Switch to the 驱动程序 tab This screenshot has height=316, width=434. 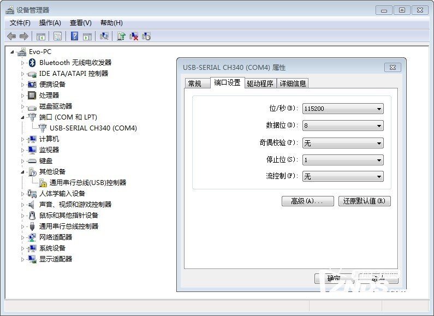coord(260,84)
